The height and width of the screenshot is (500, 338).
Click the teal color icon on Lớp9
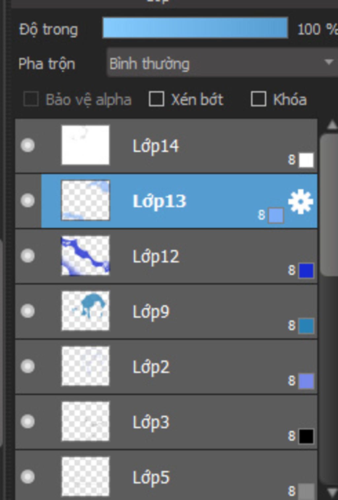(306, 326)
